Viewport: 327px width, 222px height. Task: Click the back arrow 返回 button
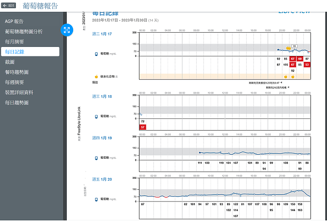point(10,6)
